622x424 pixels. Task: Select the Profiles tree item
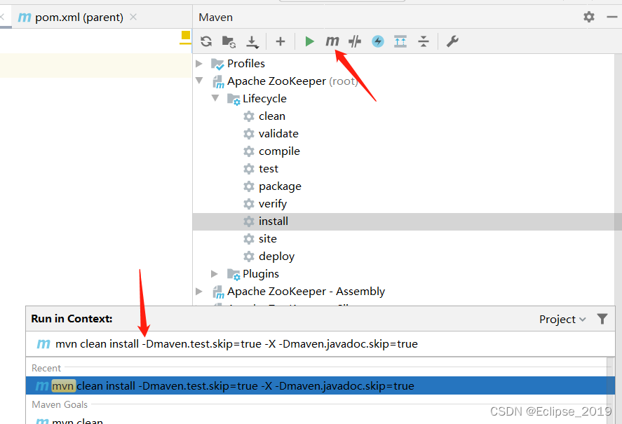click(x=246, y=64)
